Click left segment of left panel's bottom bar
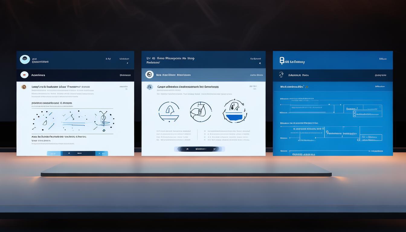The width and height of the screenshot is (406, 232). pos(53,153)
